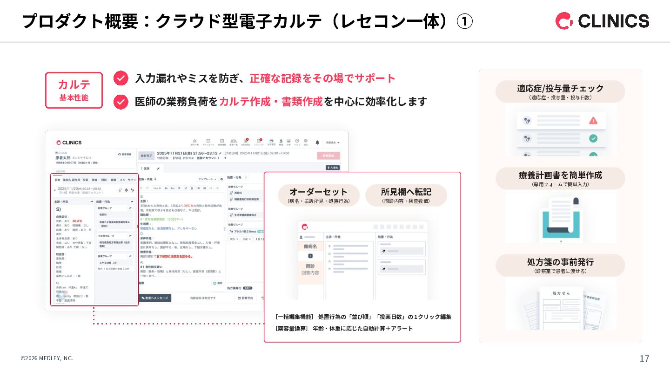
Task: Click the AI要約 button
Action: (x=333, y=168)
